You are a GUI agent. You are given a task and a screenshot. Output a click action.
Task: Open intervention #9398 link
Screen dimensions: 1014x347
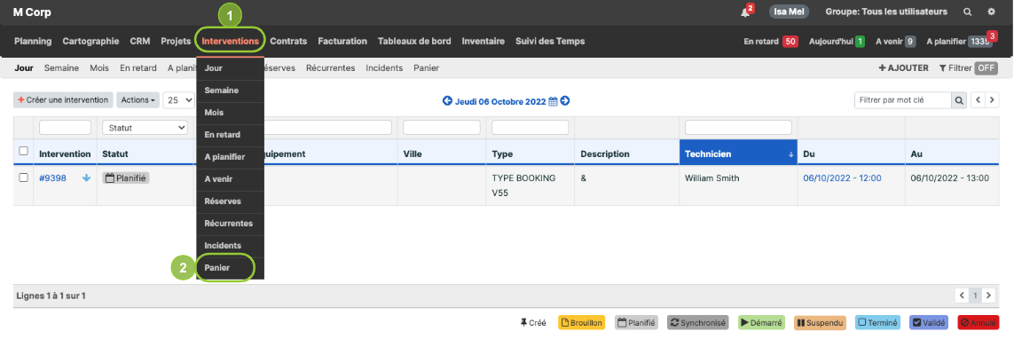click(x=52, y=178)
